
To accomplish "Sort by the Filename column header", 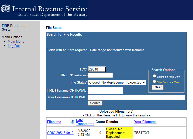I will click(54, 122).
